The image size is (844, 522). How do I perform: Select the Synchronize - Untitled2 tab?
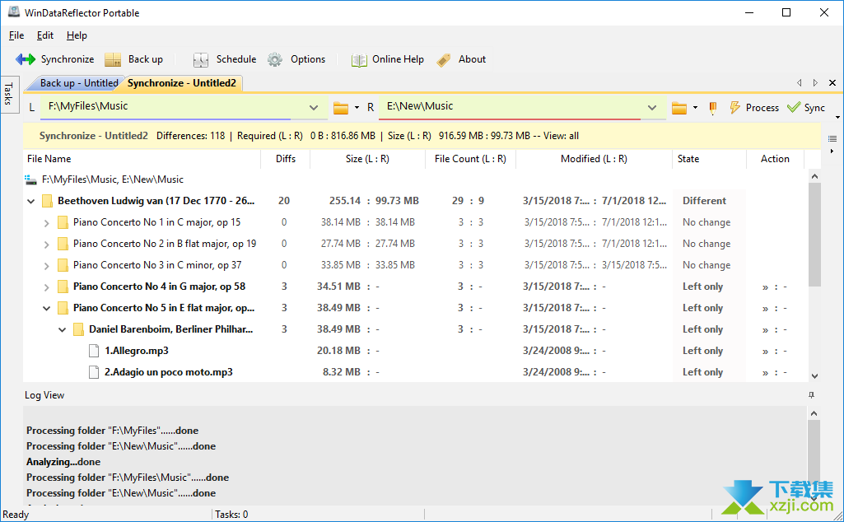click(x=182, y=83)
